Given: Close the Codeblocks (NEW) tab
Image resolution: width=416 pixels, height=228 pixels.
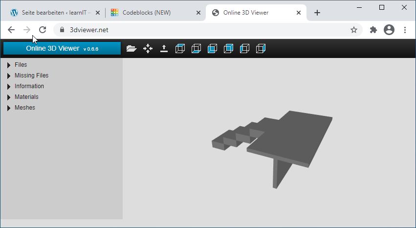Looking at the screenshot, I should [198, 13].
